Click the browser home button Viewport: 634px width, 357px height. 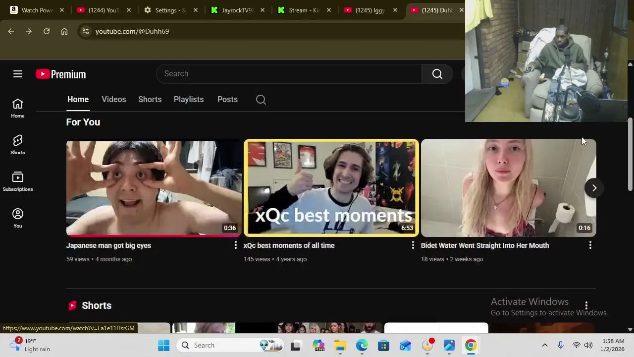tap(64, 31)
